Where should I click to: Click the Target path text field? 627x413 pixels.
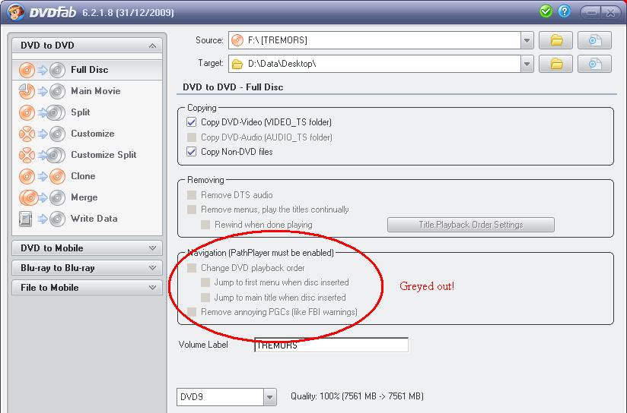coord(374,64)
